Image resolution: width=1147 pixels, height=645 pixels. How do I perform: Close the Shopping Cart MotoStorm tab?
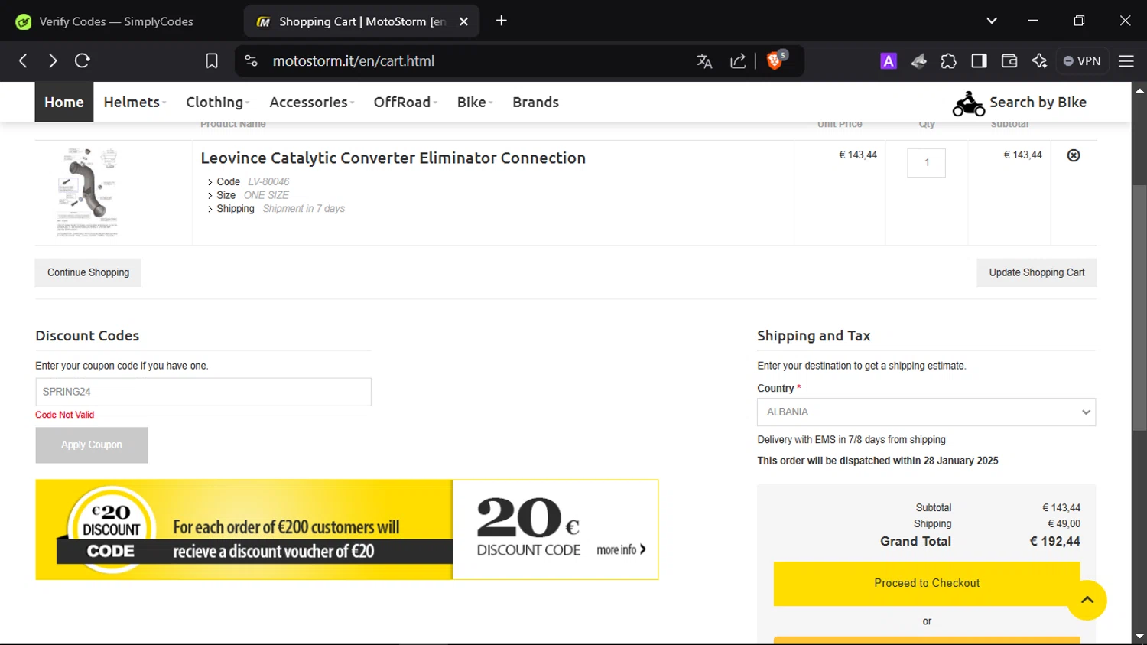[x=463, y=21]
